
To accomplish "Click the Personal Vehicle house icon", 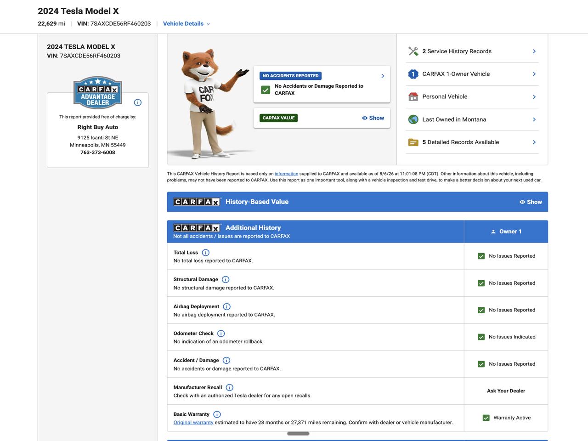I will pos(413,97).
